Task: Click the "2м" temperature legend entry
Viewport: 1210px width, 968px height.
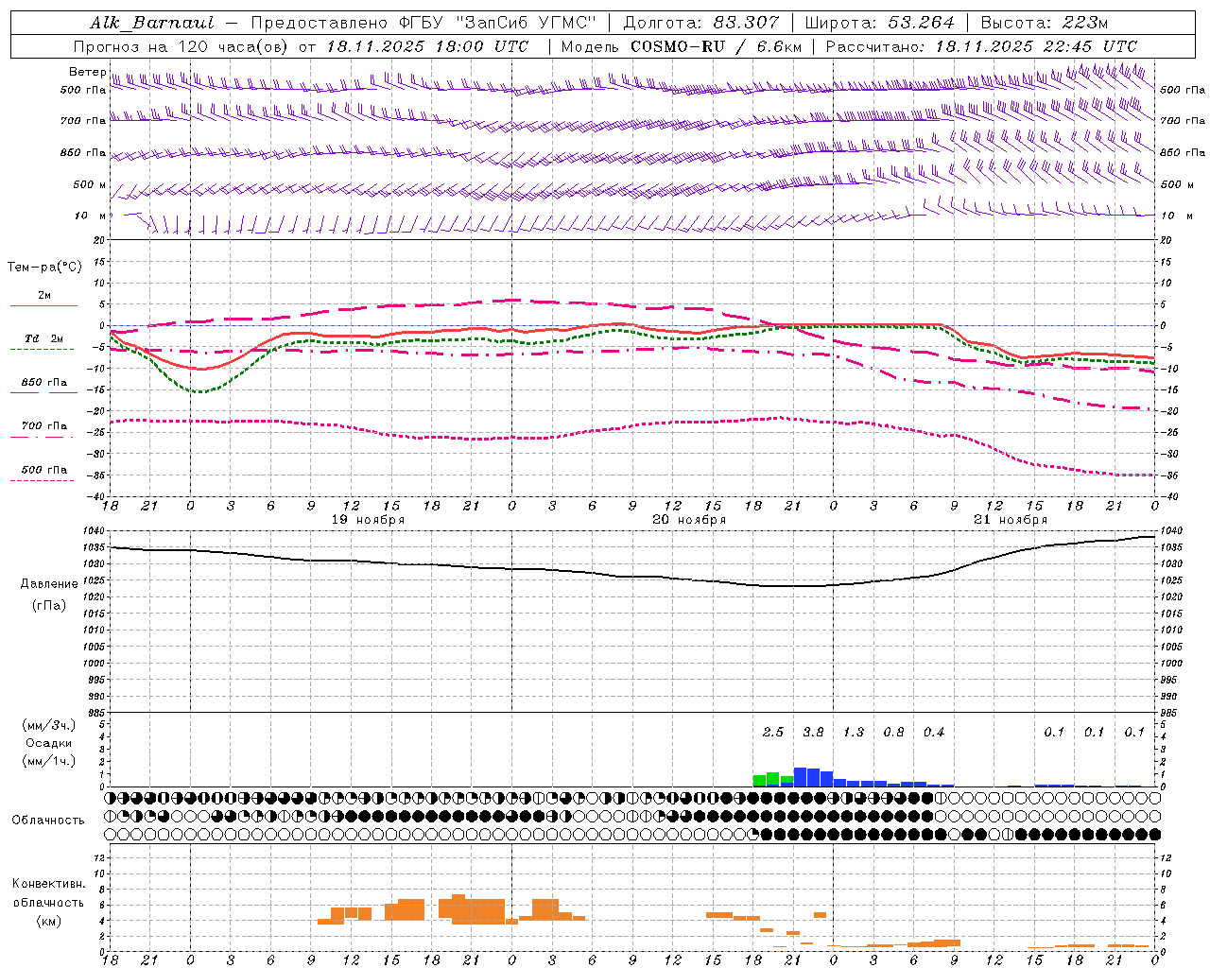Action: point(44,296)
